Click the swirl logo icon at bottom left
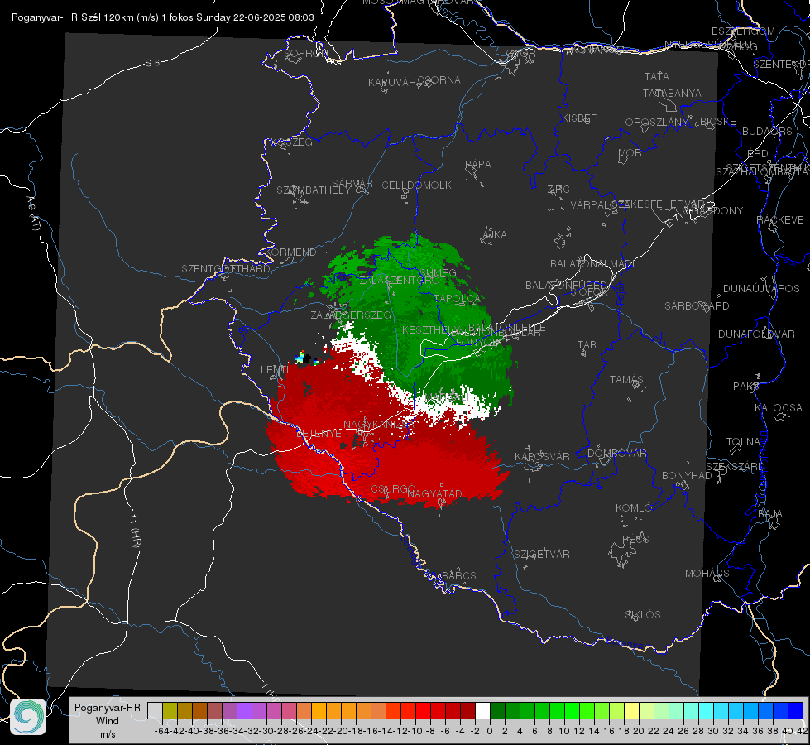The image size is (810, 745). pos(28,717)
